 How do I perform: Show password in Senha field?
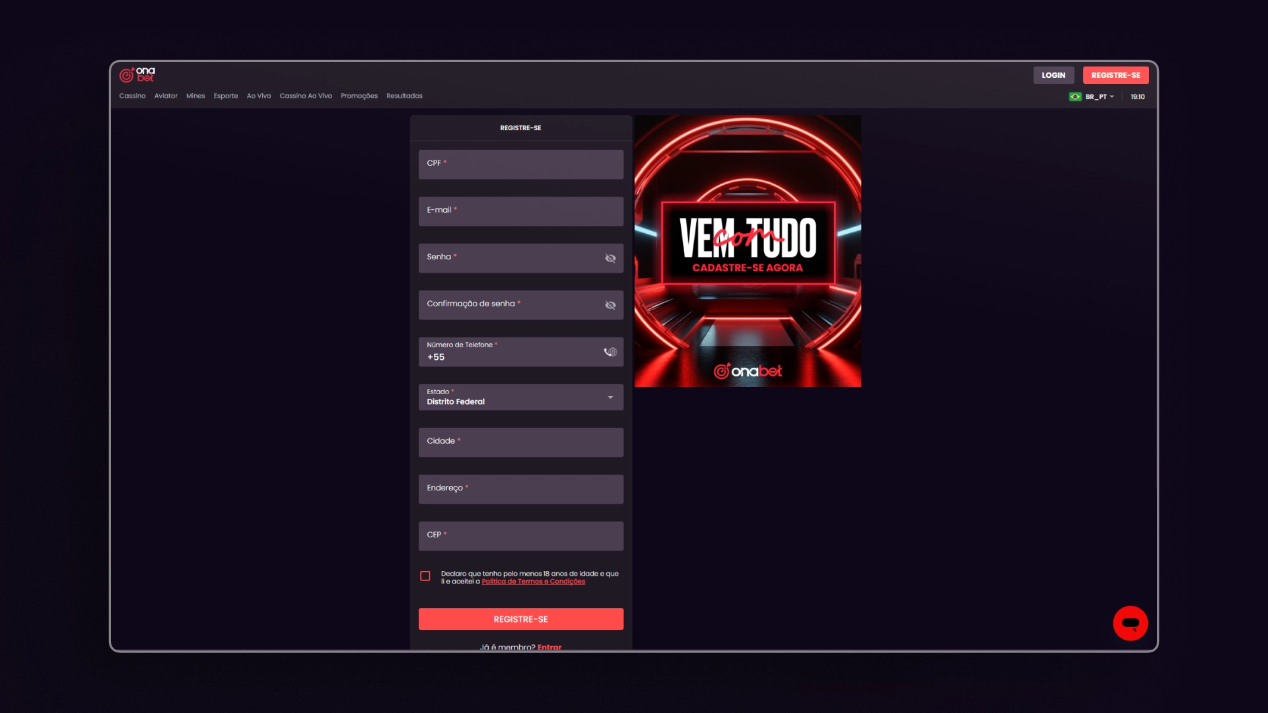[610, 258]
